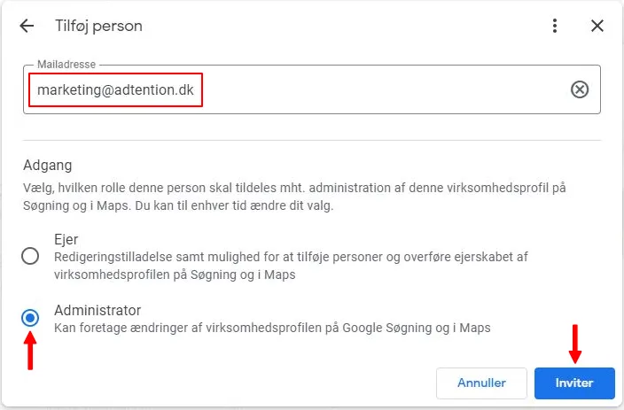The width and height of the screenshot is (624, 410).
Task: Click the red arrow above the Inviter button
Action: (574, 344)
